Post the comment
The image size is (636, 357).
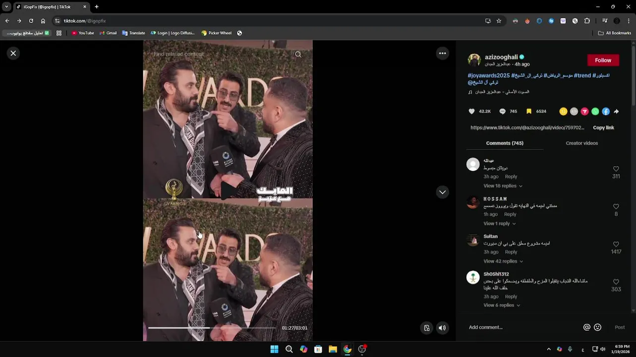(x=620, y=327)
